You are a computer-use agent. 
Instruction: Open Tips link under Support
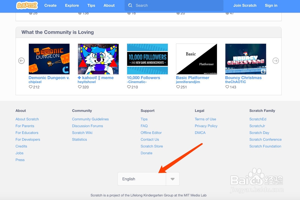[x=144, y=119]
